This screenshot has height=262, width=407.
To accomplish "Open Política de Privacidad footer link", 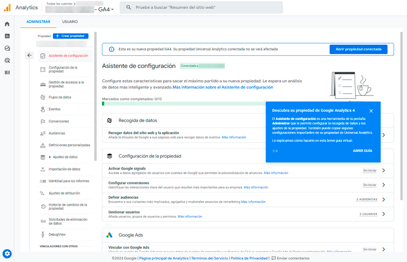I will point(249,258).
